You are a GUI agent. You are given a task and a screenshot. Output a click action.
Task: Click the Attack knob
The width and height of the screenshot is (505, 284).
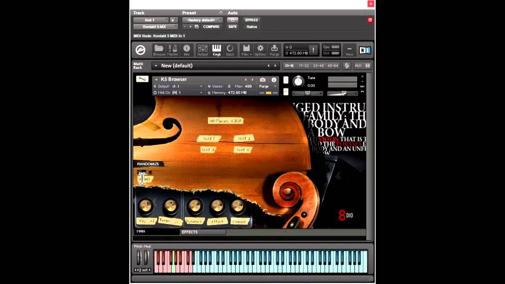(217, 206)
